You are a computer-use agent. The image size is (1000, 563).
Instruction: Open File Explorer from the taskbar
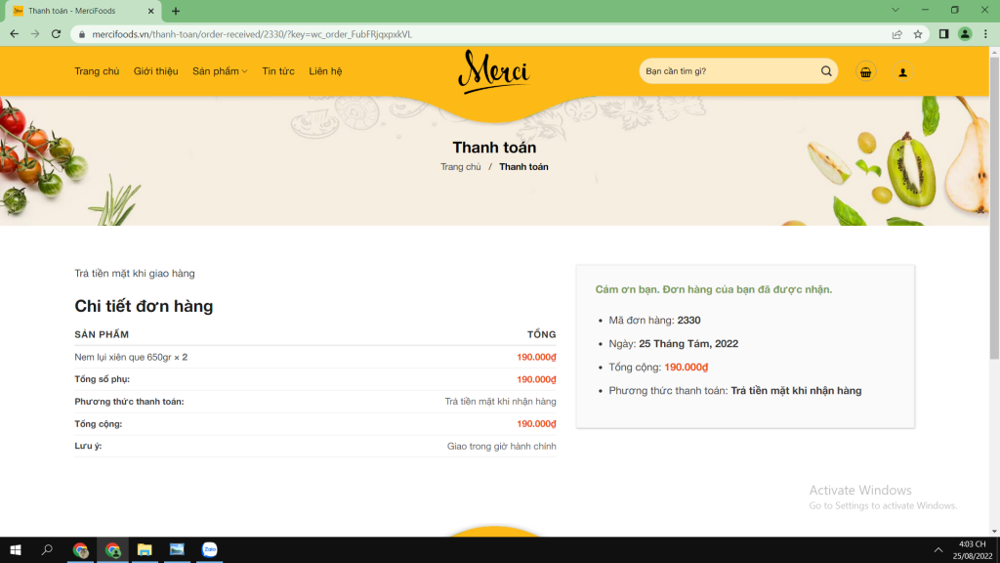tap(145, 550)
